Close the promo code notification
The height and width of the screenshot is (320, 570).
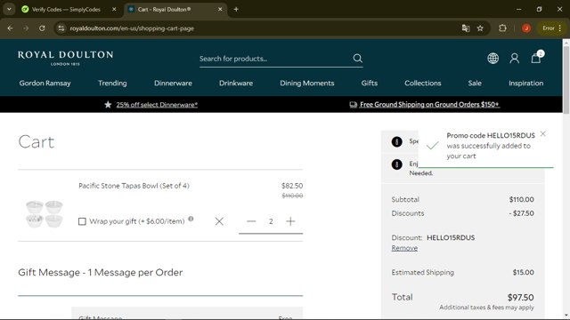542,134
